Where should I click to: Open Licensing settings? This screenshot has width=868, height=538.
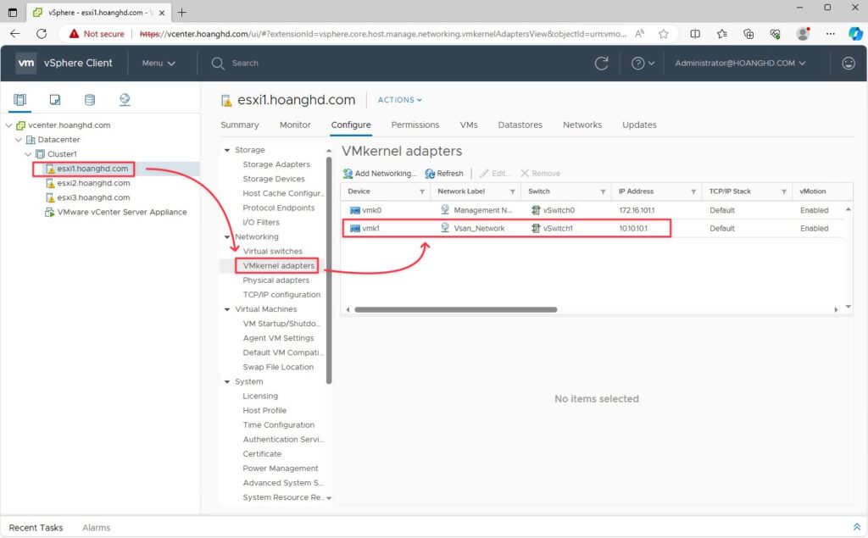[x=260, y=397]
